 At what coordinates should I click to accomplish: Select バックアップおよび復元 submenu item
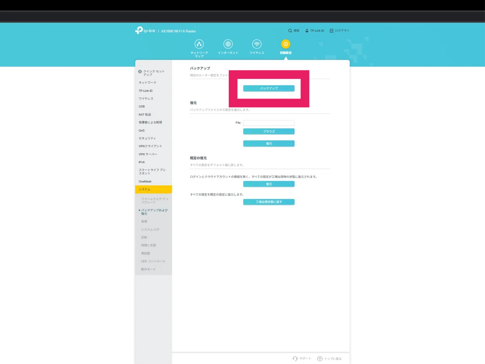click(x=154, y=212)
